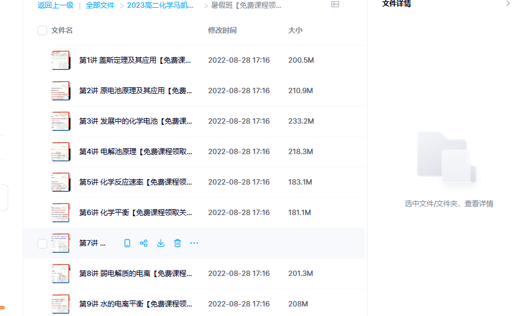This screenshot has height=316, width=516.
Task: Open more options (…) on 第7讲 row
Action: [x=194, y=243]
